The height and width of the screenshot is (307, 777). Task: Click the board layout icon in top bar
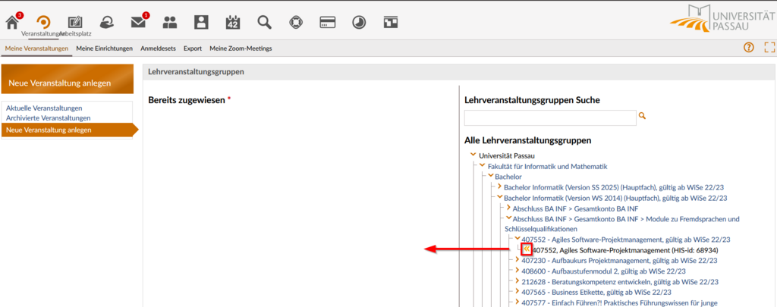[391, 22]
